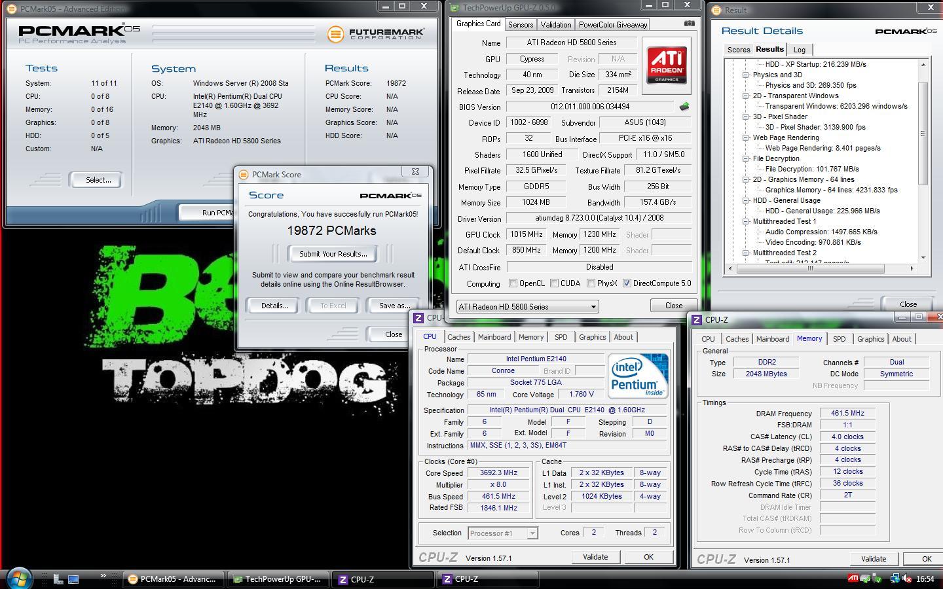Expand the quick launch overflow chevron

[x=103, y=577]
